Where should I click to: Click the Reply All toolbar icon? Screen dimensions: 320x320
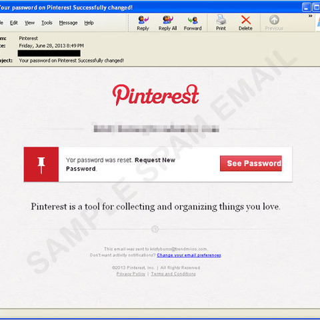tap(167, 23)
